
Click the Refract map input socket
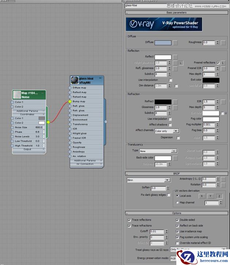(x=70, y=97)
